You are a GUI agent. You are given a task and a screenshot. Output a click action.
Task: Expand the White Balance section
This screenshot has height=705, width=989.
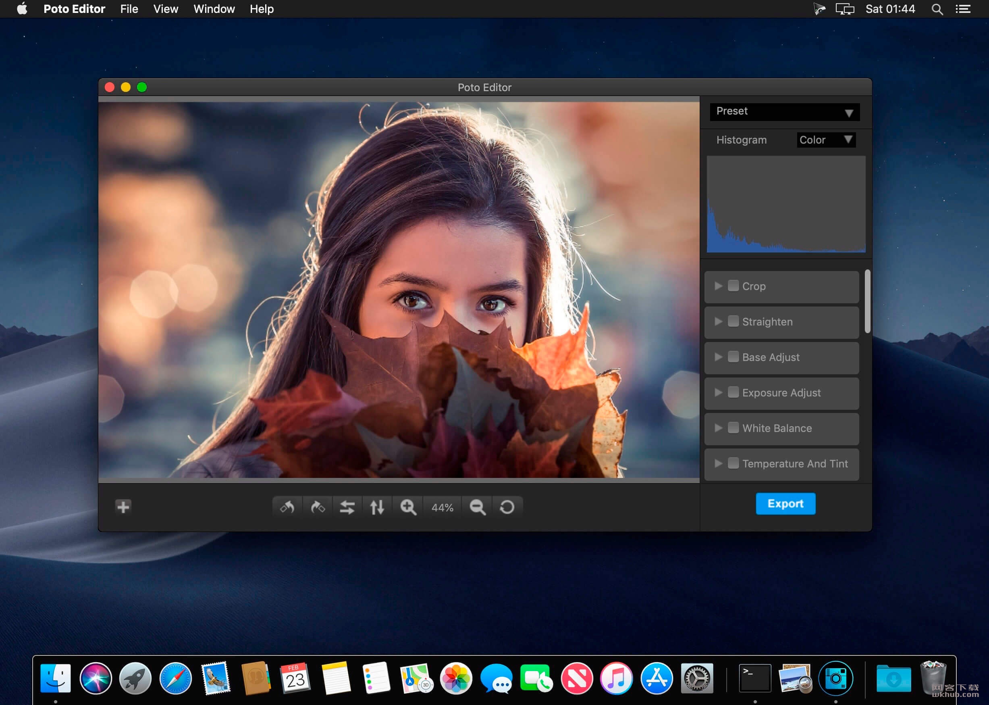pyautogui.click(x=718, y=428)
